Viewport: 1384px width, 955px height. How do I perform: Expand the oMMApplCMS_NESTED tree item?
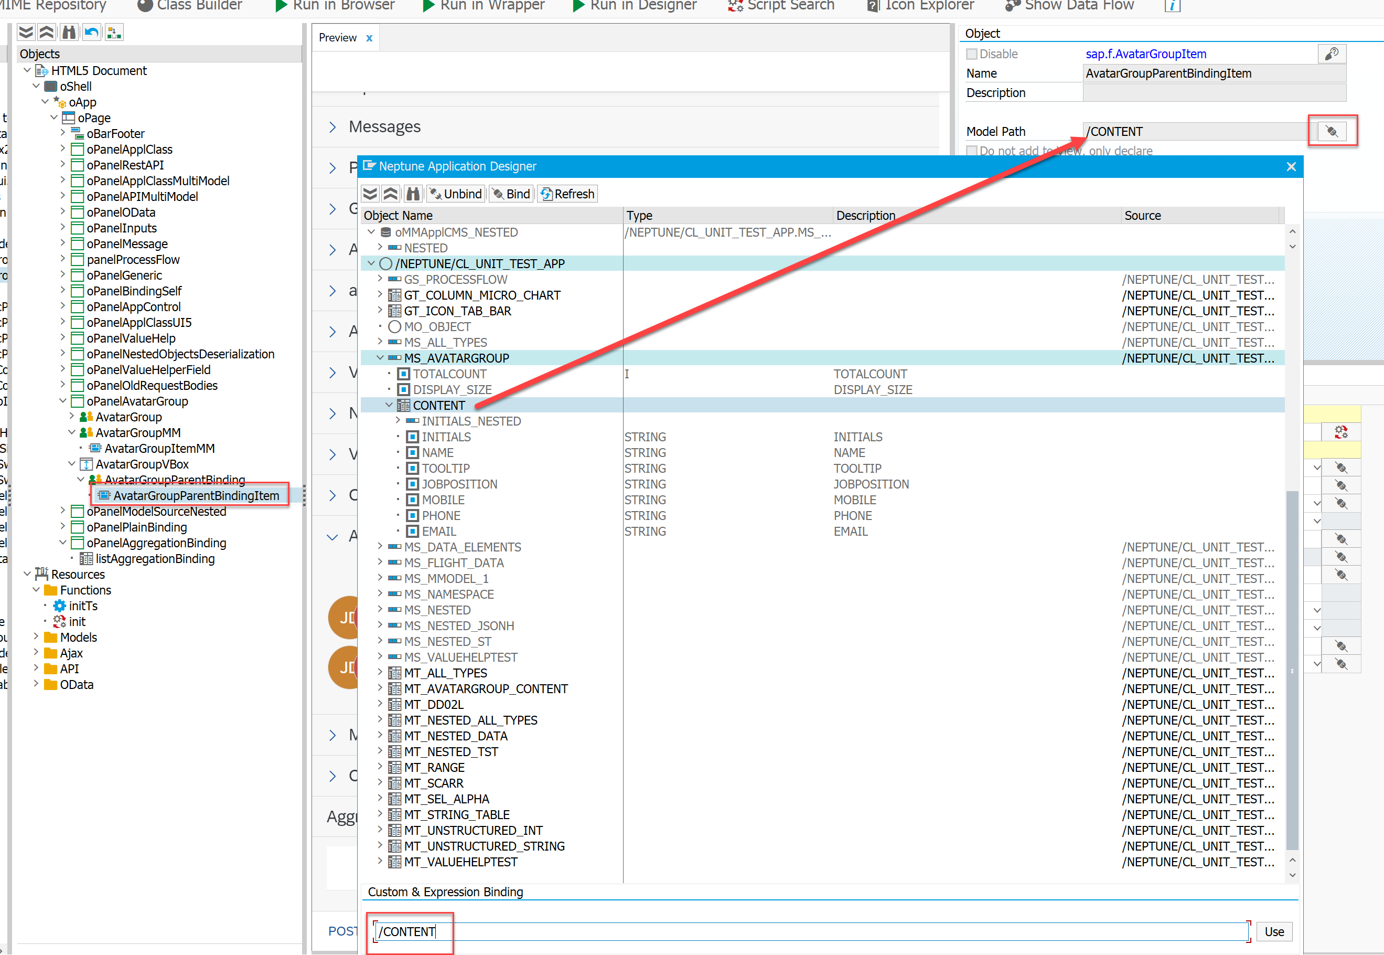tap(370, 231)
